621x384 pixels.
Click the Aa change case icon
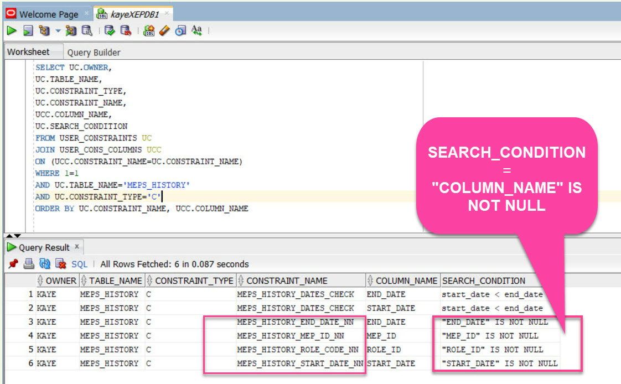(x=196, y=30)
